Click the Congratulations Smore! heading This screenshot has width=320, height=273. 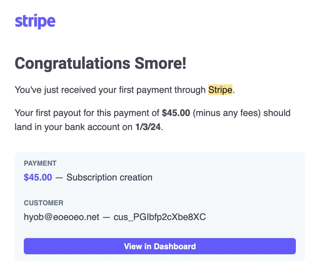tap(101, 64)
